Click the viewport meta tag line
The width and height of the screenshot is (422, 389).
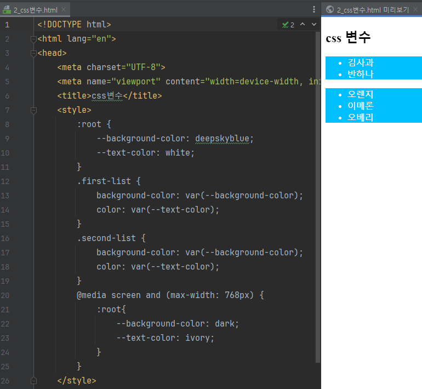coord(189,82)
